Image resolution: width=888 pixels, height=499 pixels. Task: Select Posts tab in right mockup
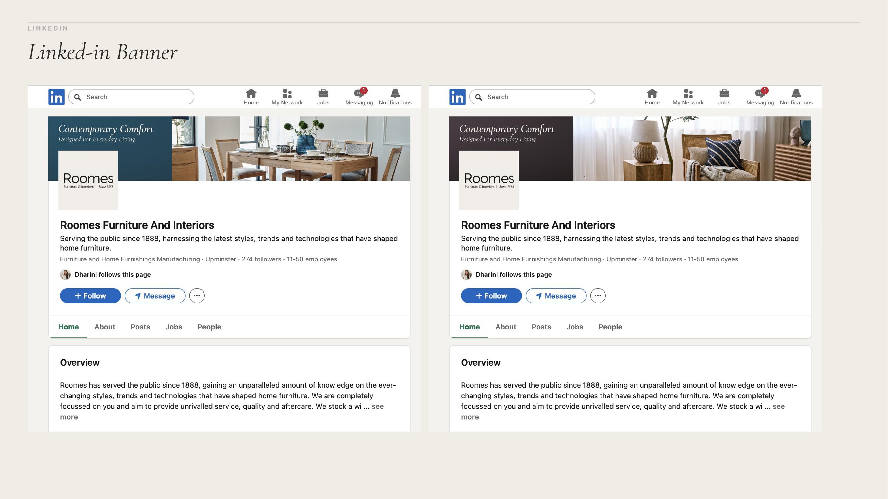(541, 327)
